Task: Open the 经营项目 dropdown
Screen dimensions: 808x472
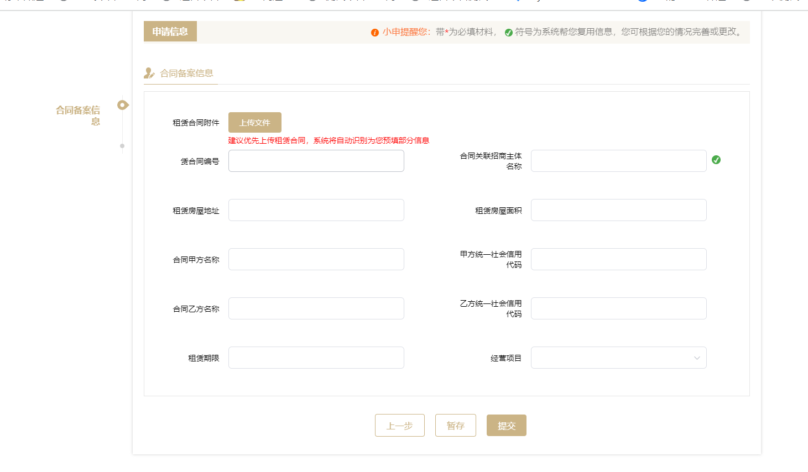Action: (x=618, y=358)
